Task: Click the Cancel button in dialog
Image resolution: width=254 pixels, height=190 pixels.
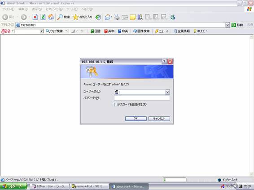Action: tap(159, 118)
